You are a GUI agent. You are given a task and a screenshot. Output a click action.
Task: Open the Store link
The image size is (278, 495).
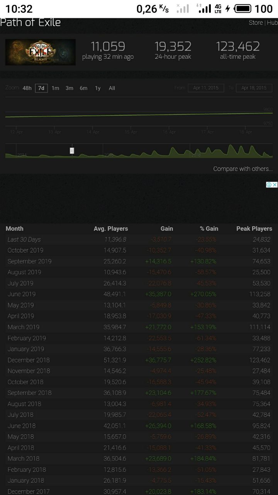coord(256,23)
